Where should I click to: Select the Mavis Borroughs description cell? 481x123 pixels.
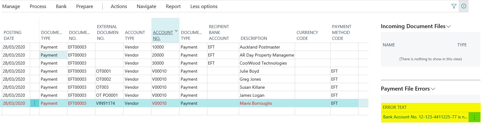(x=266, y=103)
